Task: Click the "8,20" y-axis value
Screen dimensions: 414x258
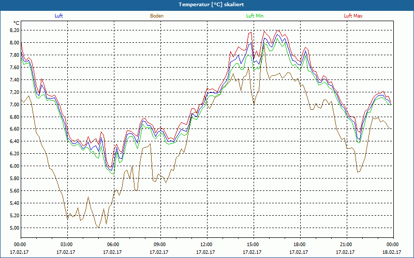Action: coord(14,30)
